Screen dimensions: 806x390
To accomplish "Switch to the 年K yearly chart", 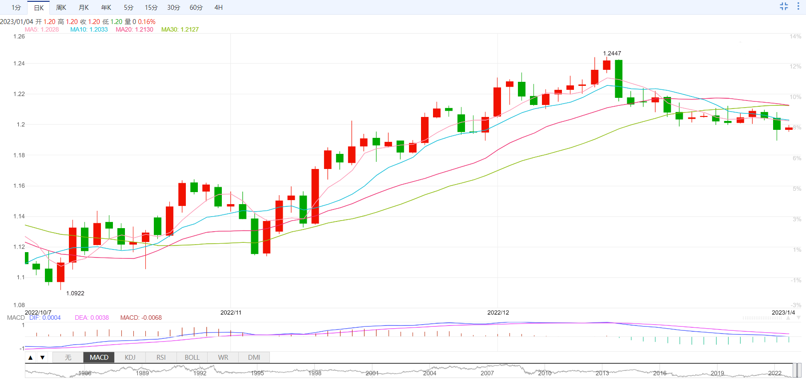I will (x=106, y=8).
